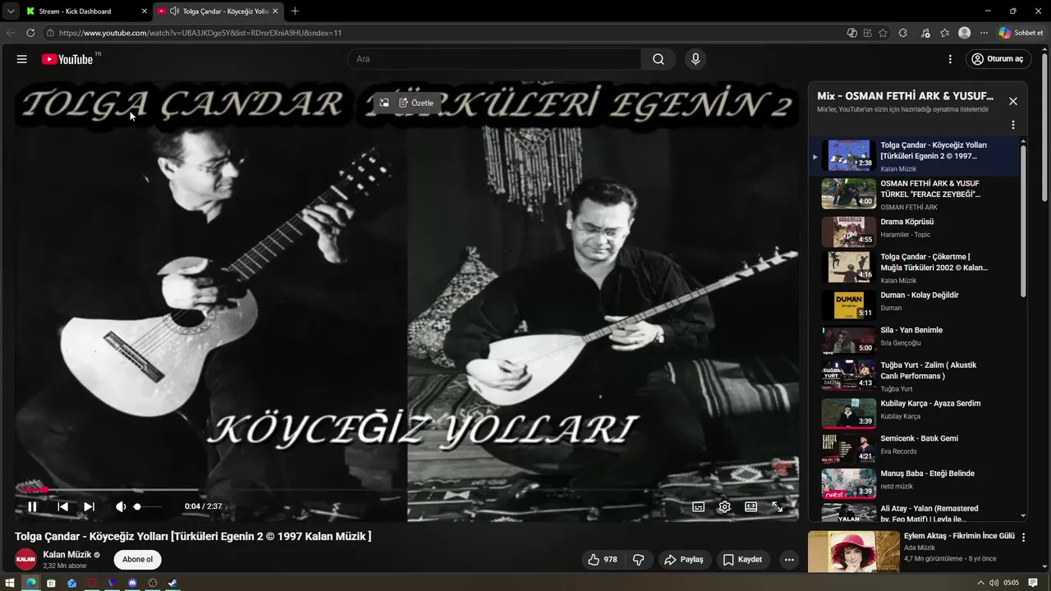
Task: Click the search magnifier button
Action: pos(659,59)
